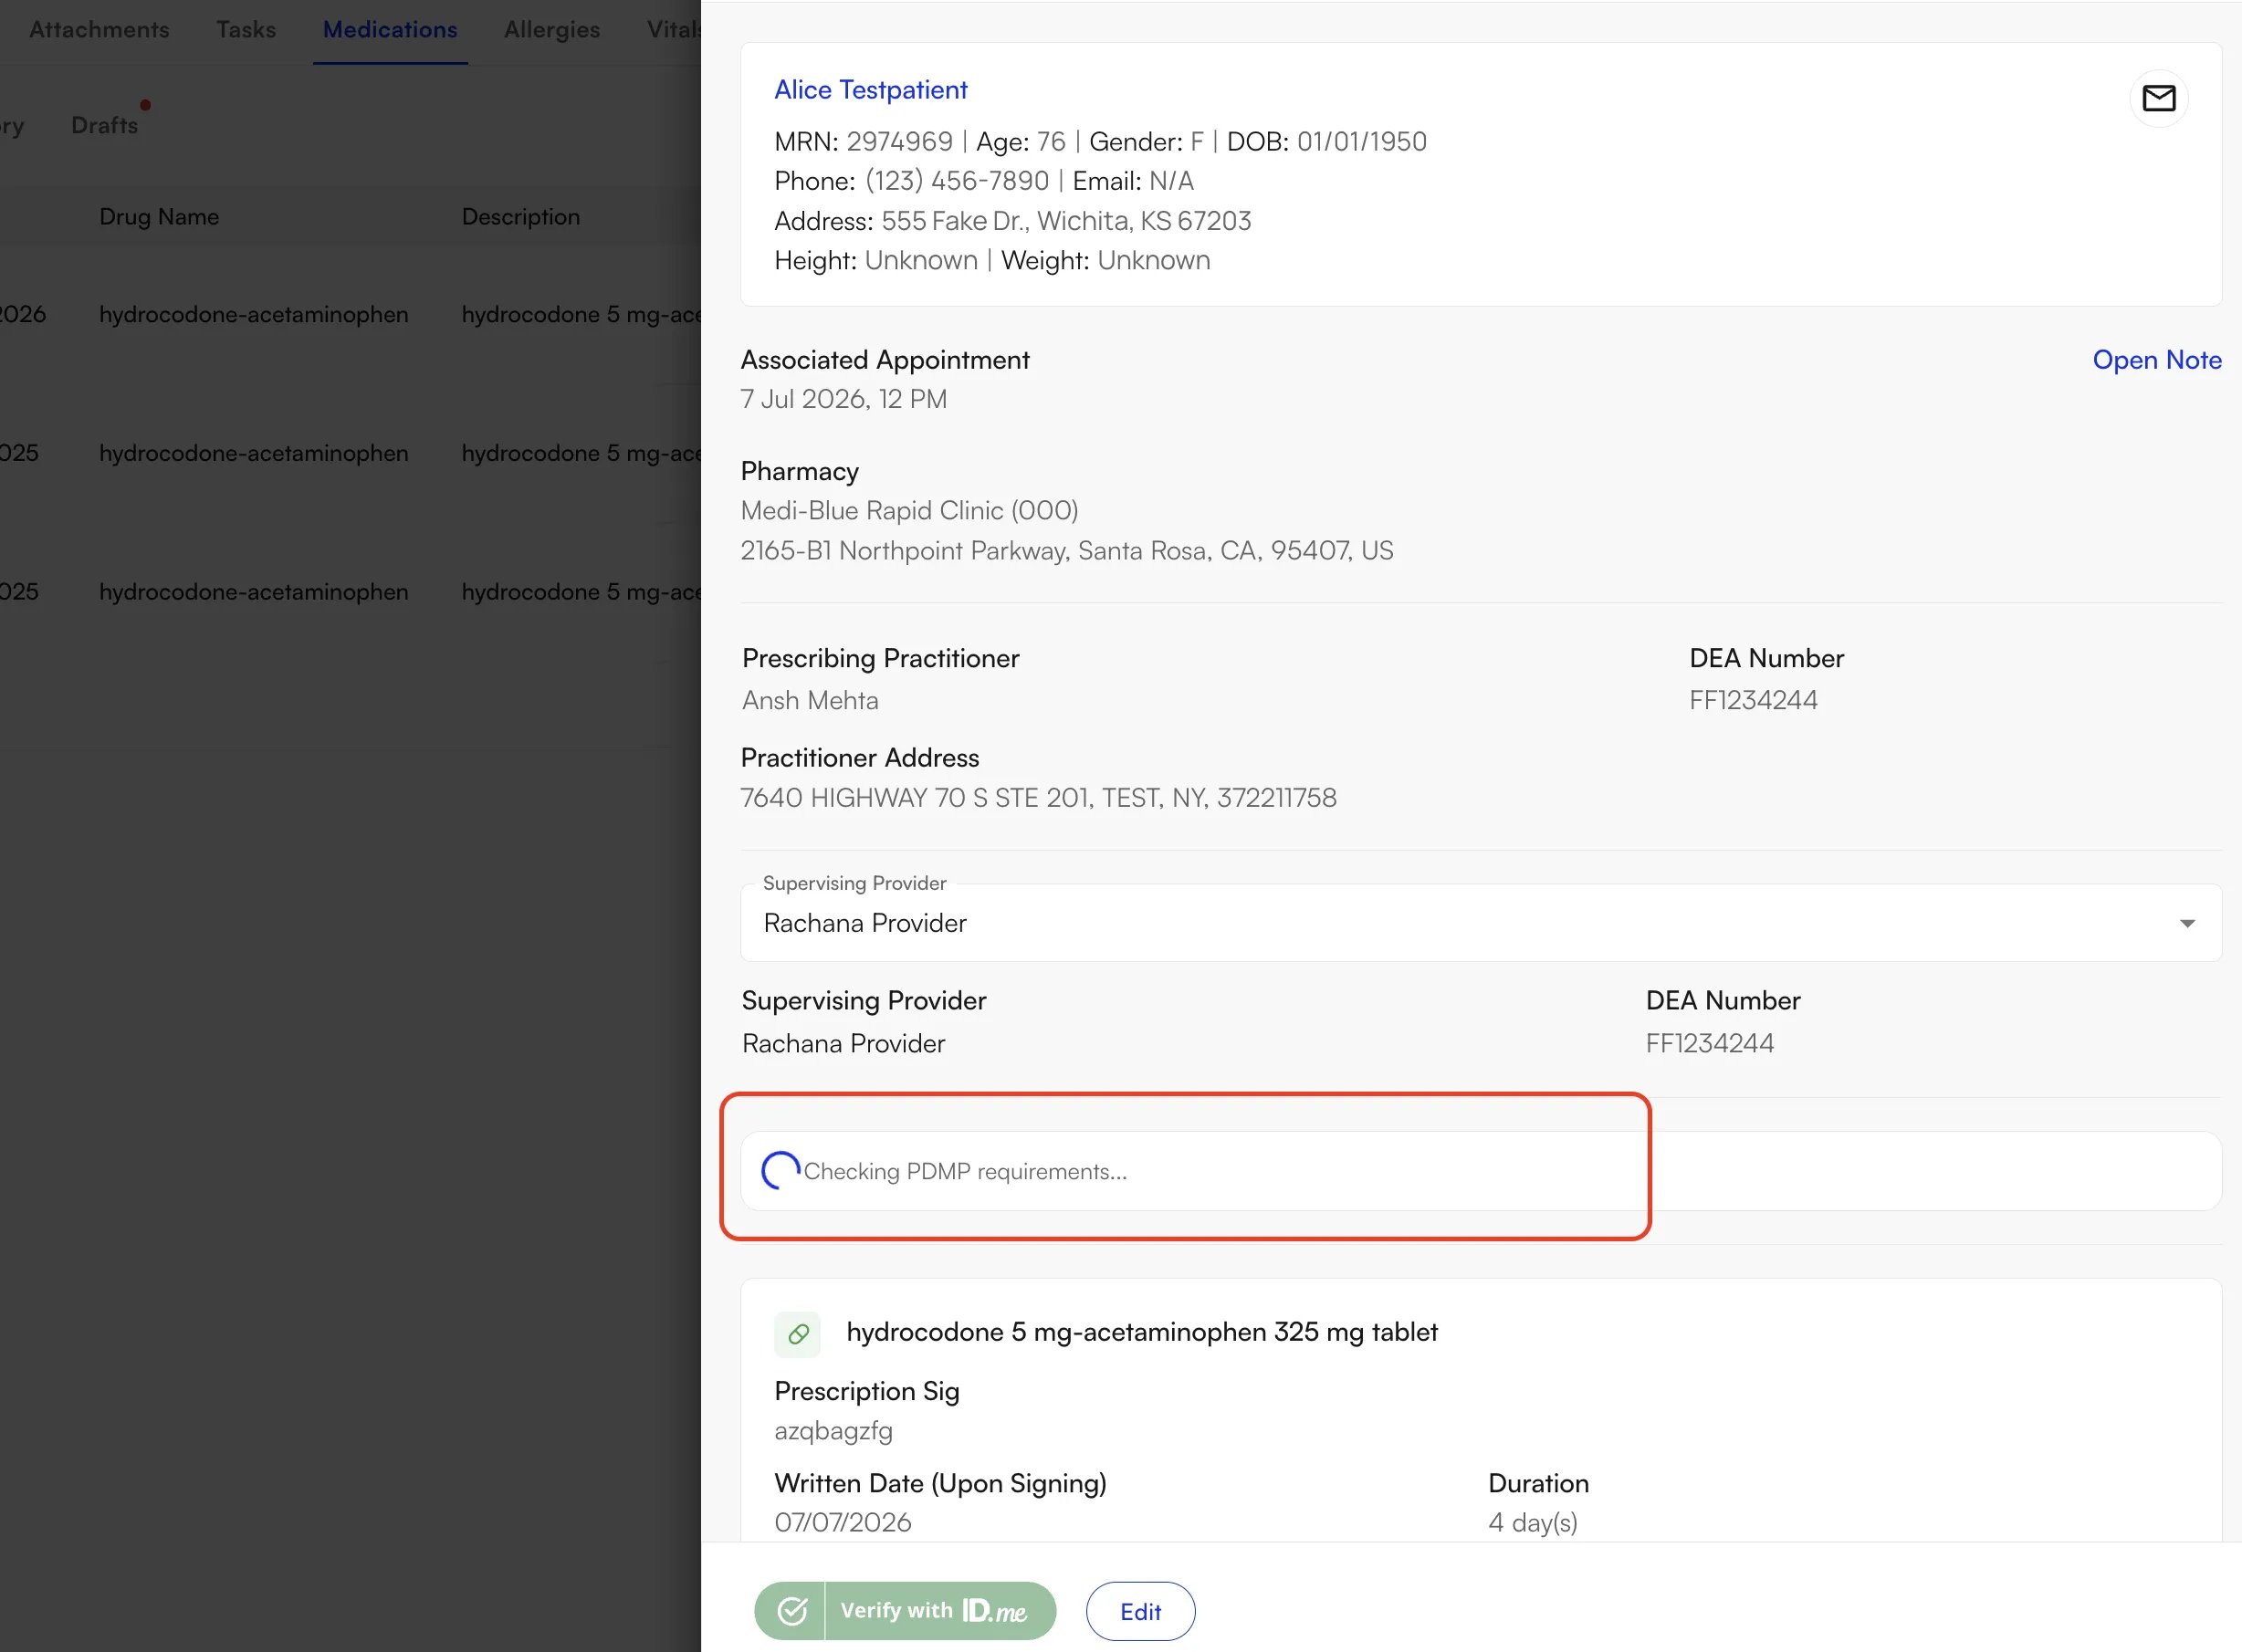
Task: Click the Edit button
Action: pos(1140,1611)
